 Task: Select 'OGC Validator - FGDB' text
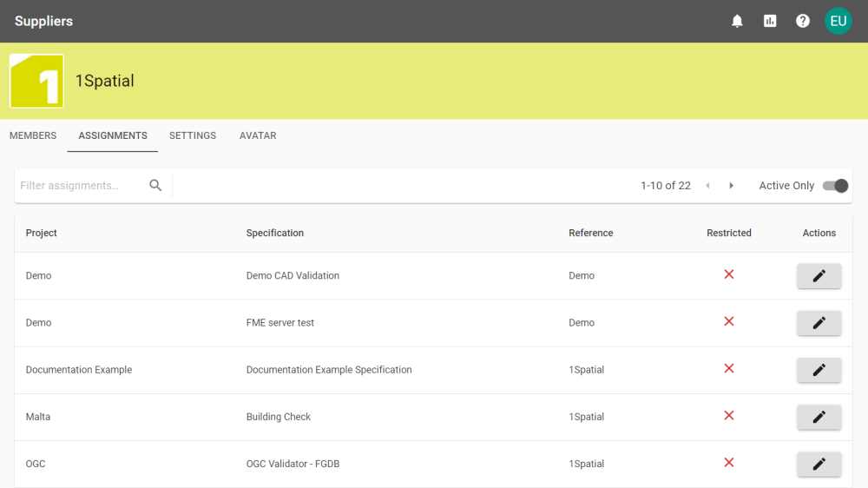[293, 465]
